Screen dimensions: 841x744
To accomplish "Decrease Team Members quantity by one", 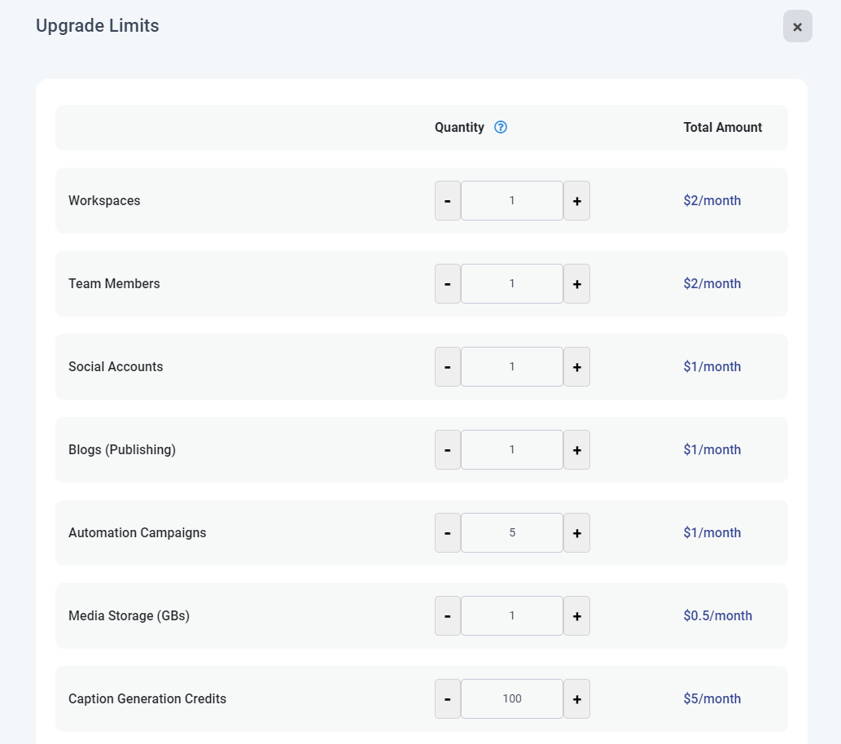I will click(448, 284).
